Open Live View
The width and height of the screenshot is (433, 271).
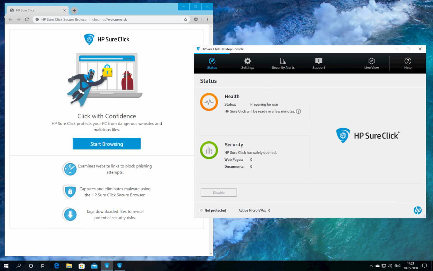pos(372,63)
